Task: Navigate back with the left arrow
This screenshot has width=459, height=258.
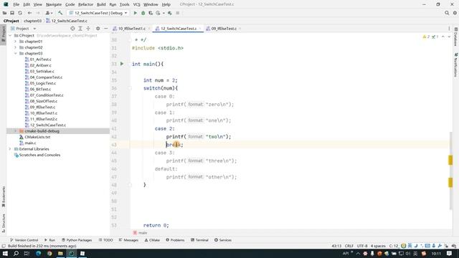Action: pyautogui.click(x=29, y=13)
